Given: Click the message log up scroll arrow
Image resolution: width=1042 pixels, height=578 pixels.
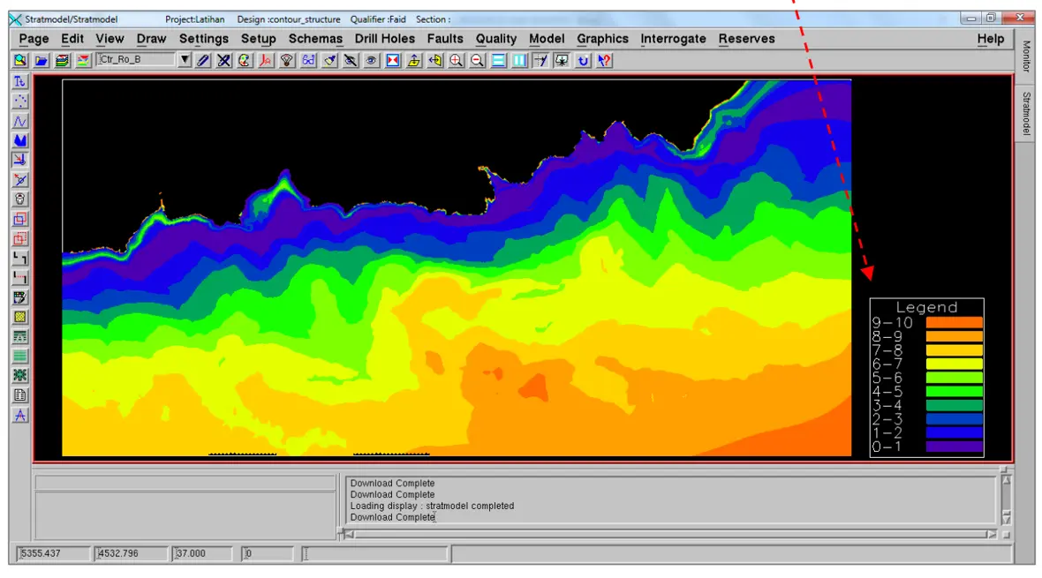Looking at the screenshot, I should [x=1006, y=480].
